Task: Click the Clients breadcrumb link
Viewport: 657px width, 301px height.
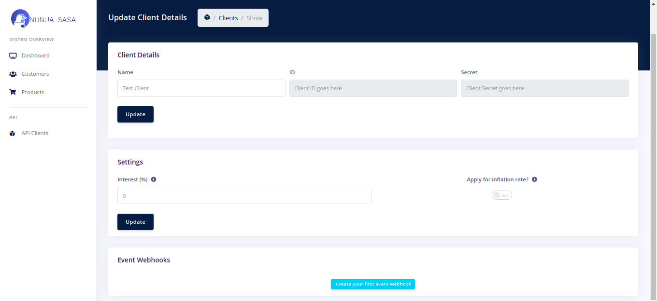Action: (x=228, y=18)
